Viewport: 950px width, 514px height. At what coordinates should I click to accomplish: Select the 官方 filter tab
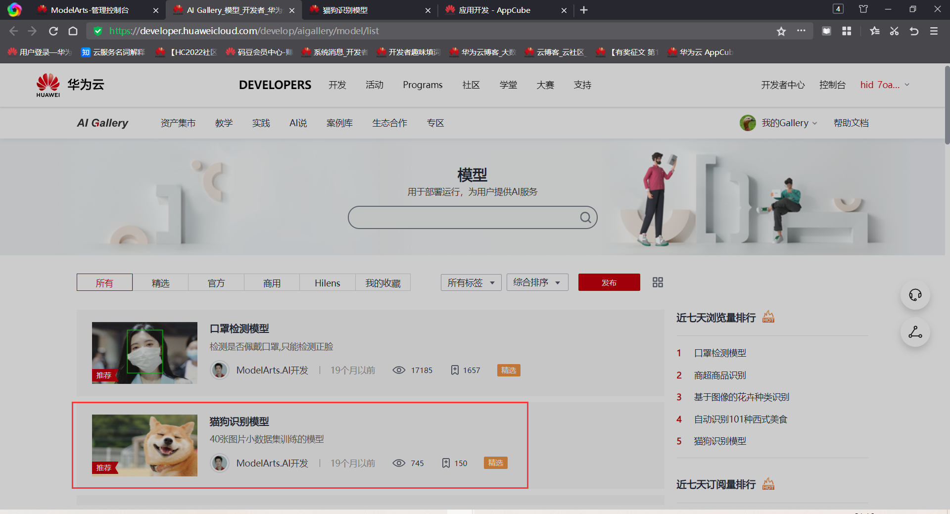click(216, 282)
